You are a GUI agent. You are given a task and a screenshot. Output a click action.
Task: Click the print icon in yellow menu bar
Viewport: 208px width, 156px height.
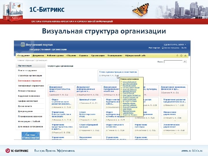pos(181,55)
